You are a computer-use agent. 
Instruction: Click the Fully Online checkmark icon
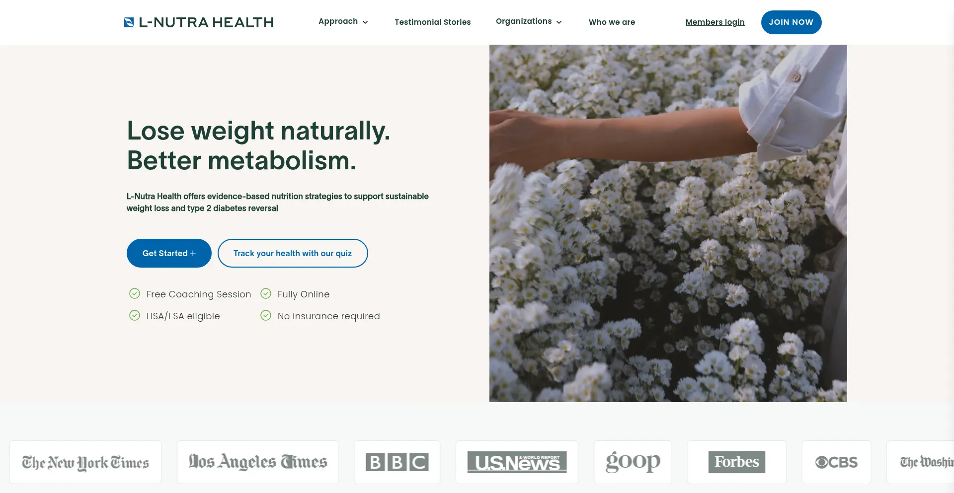[x=266, y=293]
